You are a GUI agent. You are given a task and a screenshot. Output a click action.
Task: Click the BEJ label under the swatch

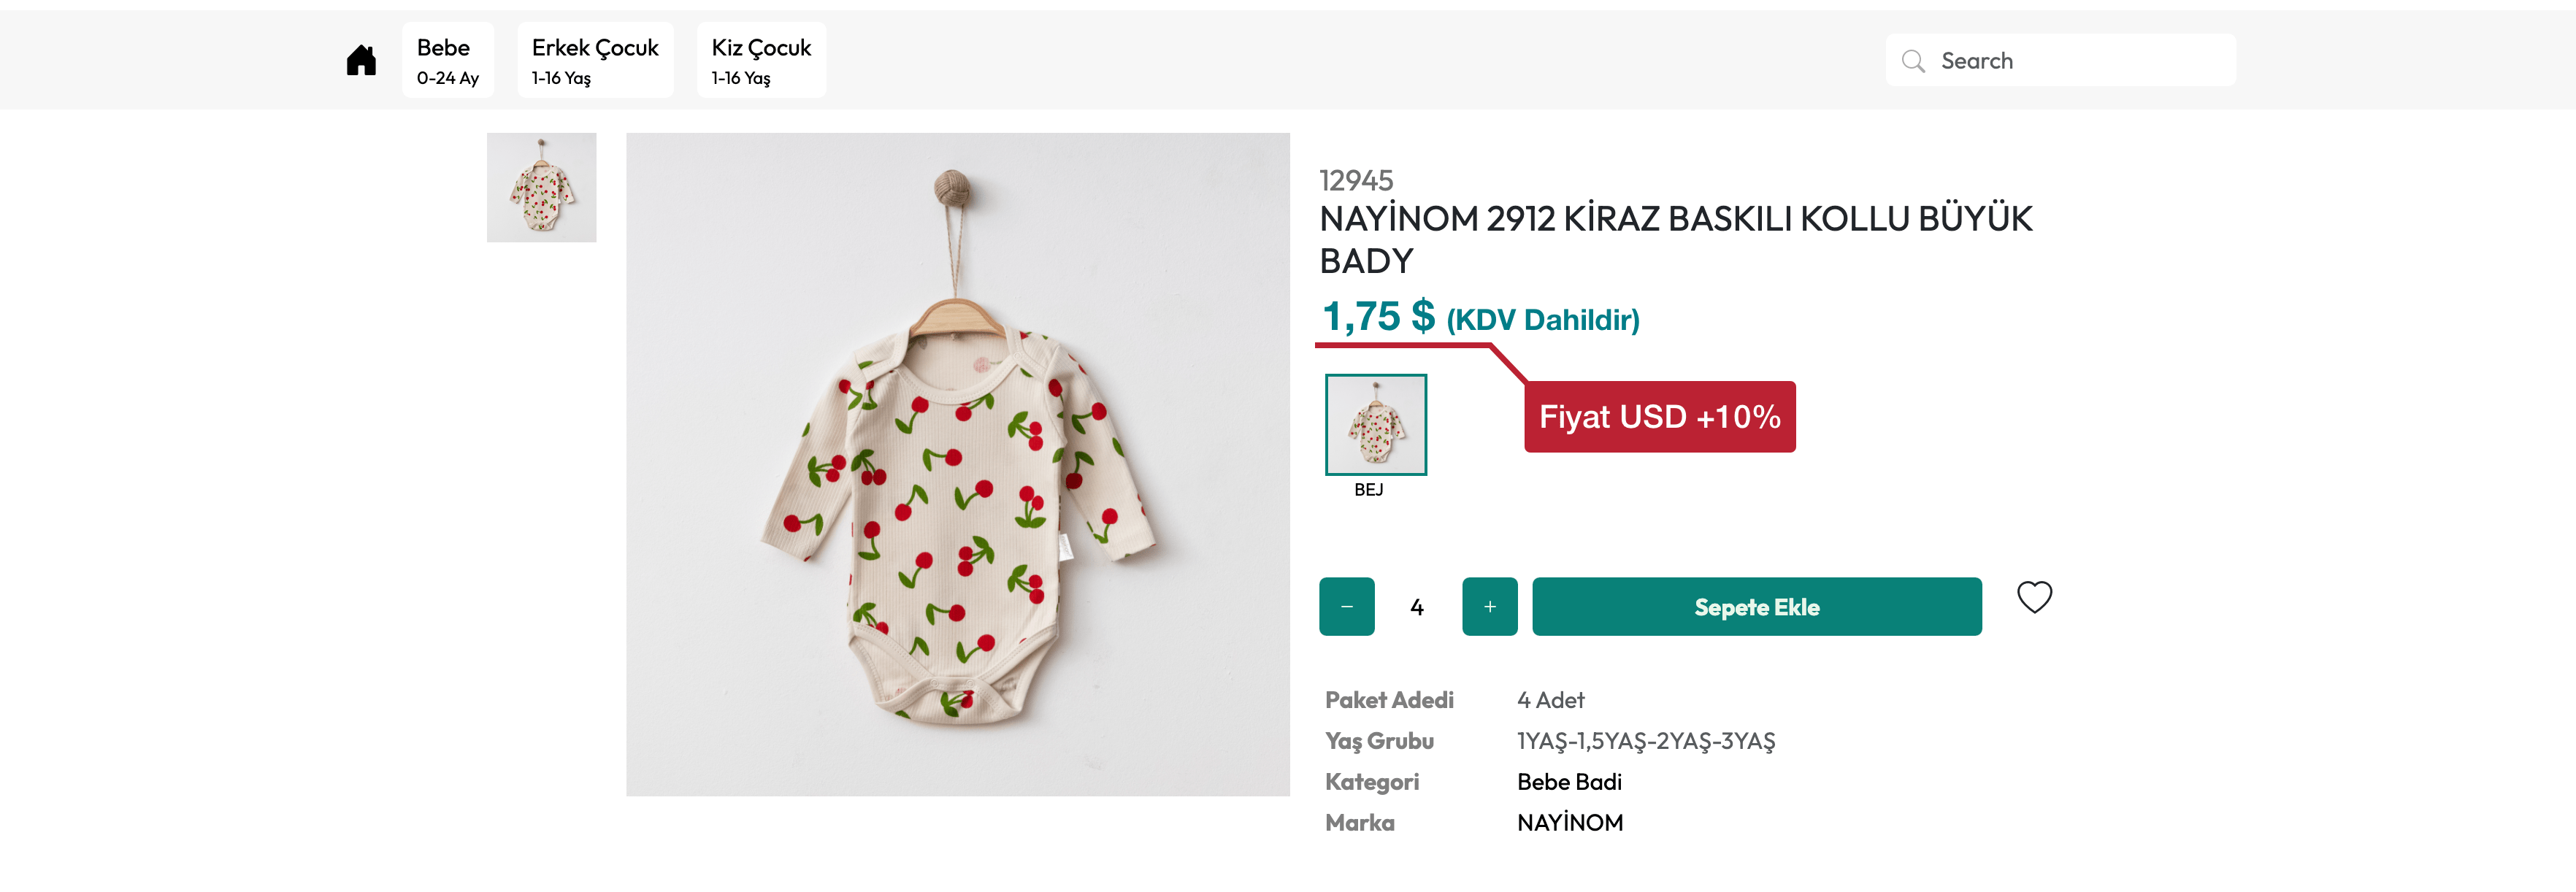point(1368,489)
